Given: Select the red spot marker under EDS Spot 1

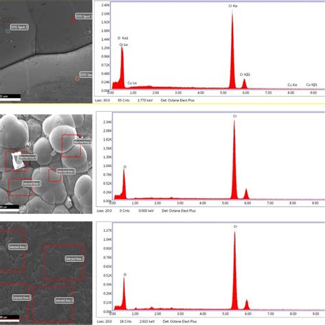Looking at the screenshot, I should tap(73, 21).
